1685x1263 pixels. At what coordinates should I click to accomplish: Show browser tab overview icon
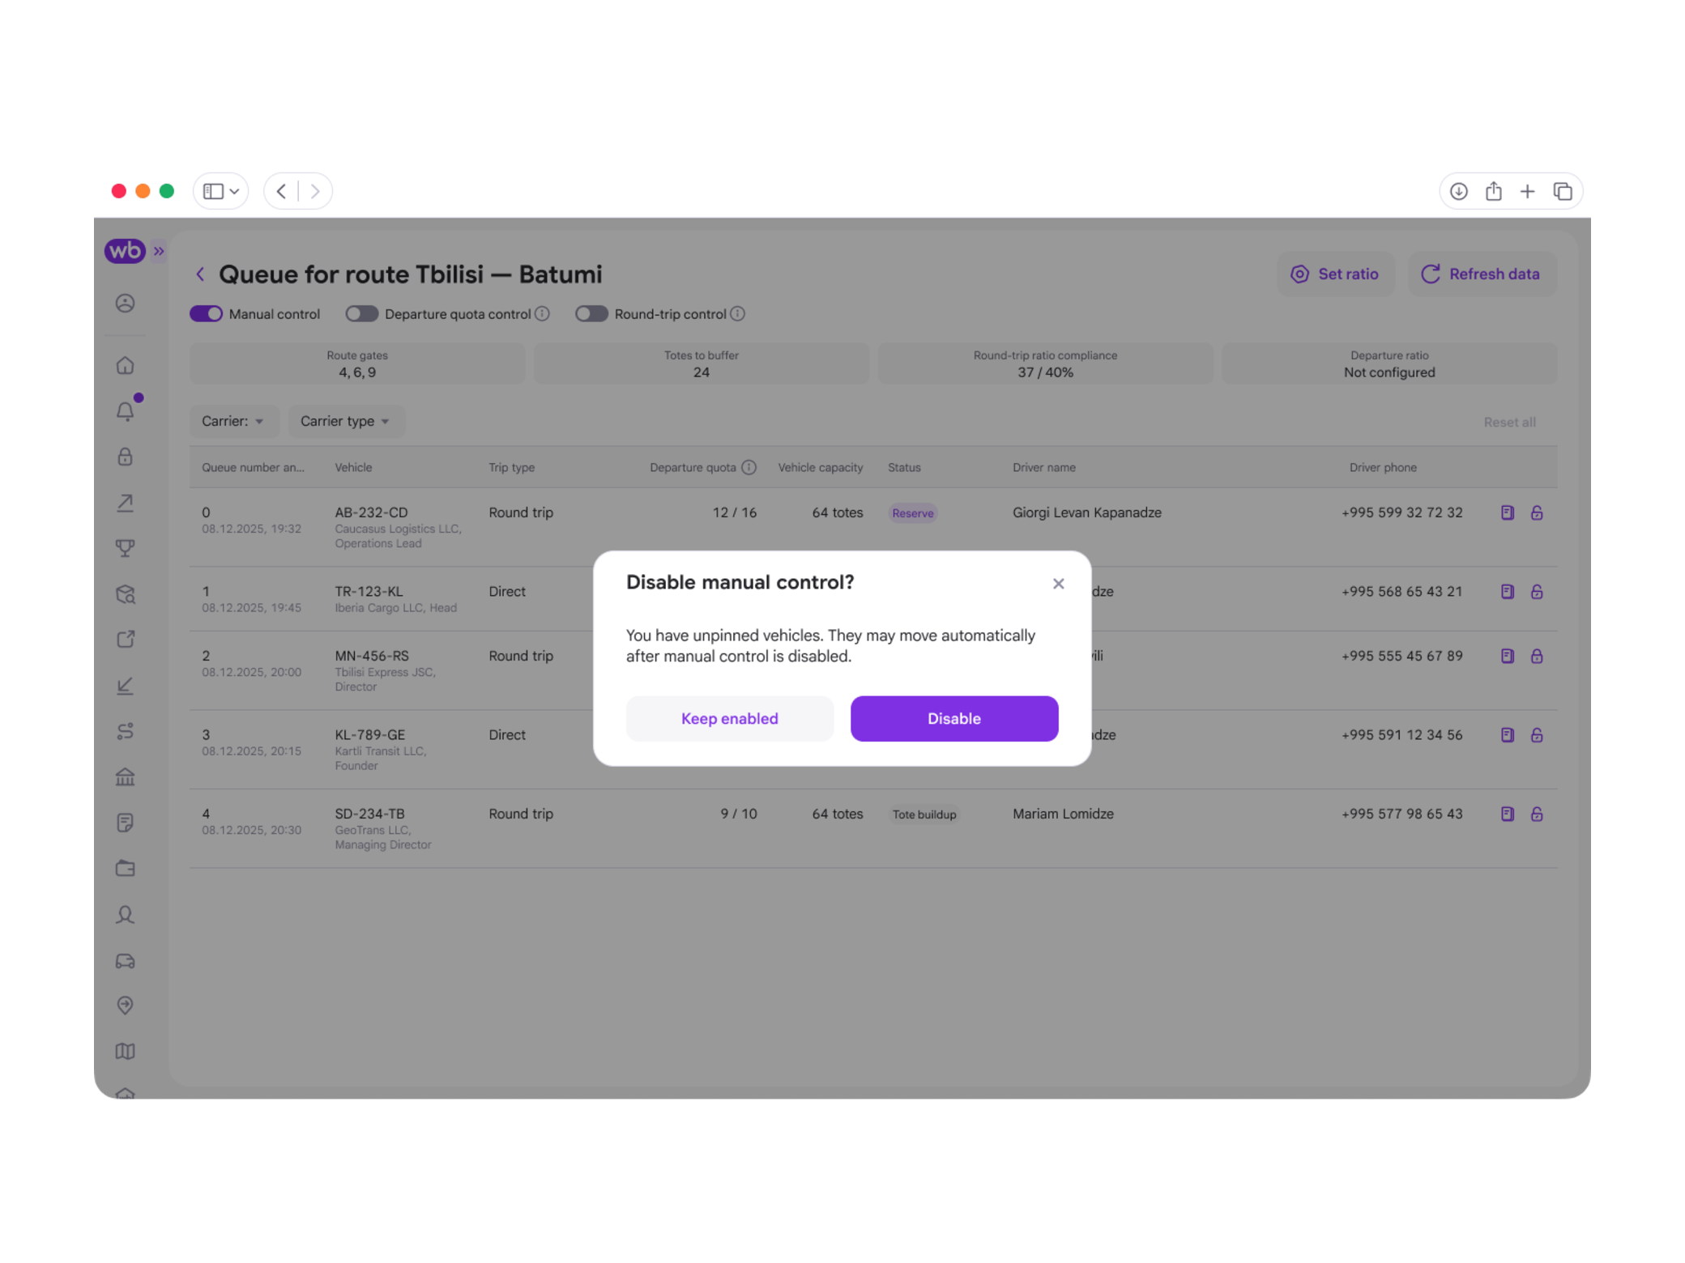tap(1562, 191)
